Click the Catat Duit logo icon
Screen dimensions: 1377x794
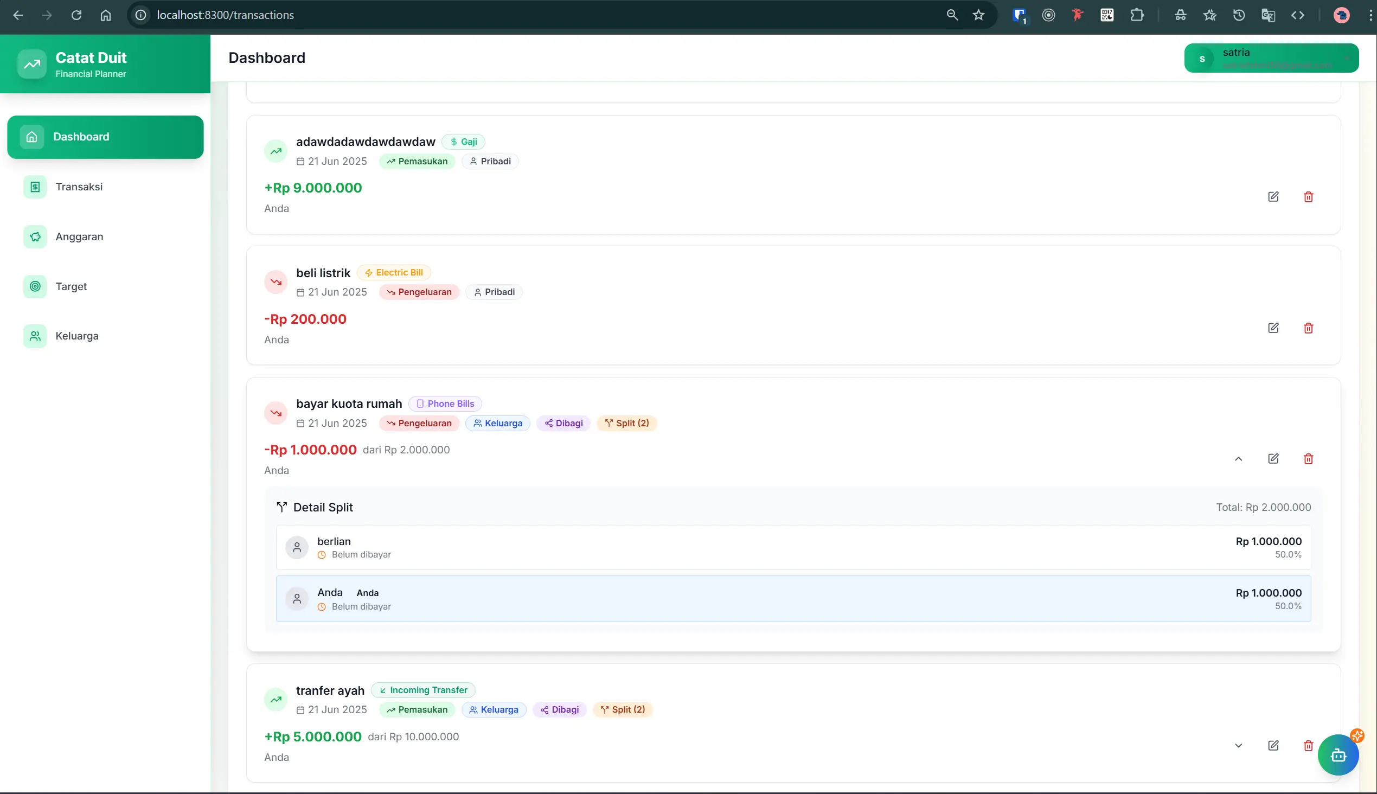[31, 64]
